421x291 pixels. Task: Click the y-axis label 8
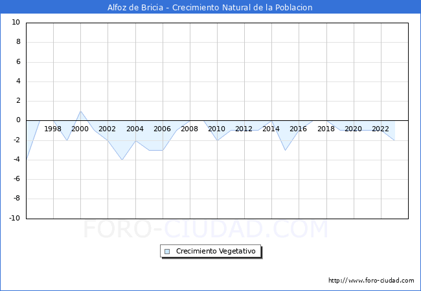(x=18, y=42)
